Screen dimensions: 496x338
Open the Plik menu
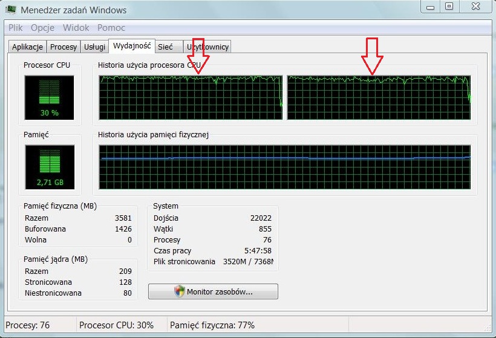[x=16, y=28]
